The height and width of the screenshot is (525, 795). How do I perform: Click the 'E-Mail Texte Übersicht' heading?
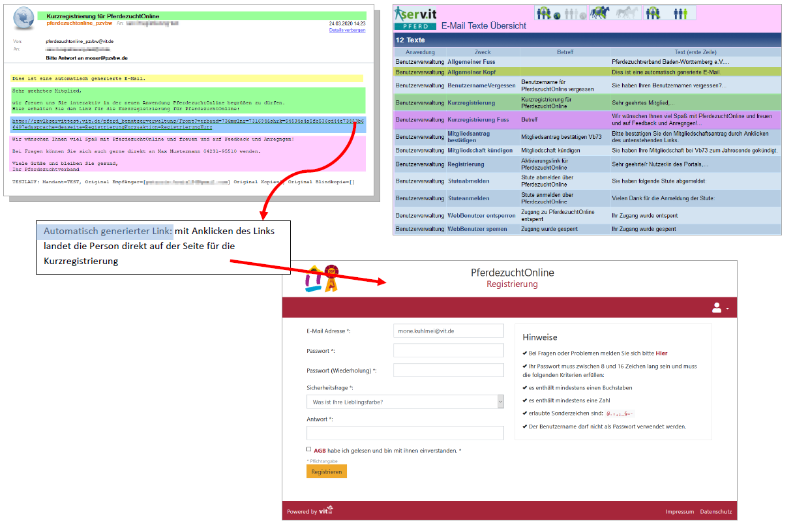pyautogui.click(x=484, y=26)
